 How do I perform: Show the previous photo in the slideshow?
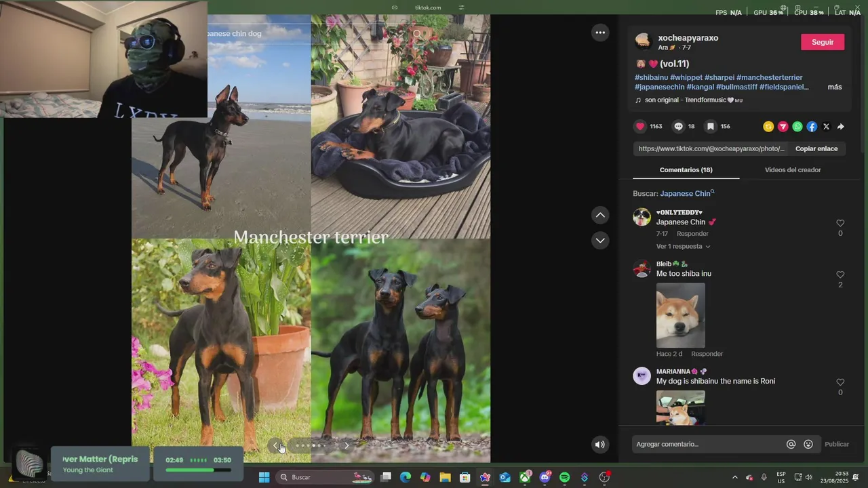276,445
